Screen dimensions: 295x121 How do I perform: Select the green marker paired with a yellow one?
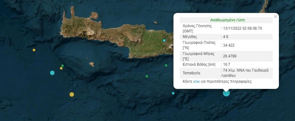tap(62, 66)
